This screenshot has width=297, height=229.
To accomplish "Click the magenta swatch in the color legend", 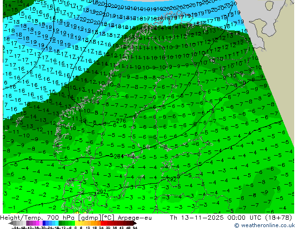I will 37,223.
